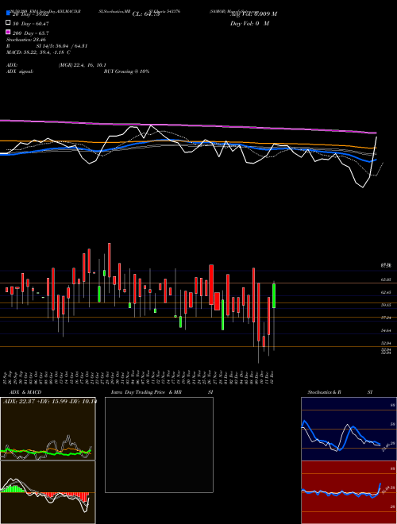The width and height of the screenshot is (397, 524).
Task: Click the blue 20 Day legend swatch
Action: pos(9,13)
